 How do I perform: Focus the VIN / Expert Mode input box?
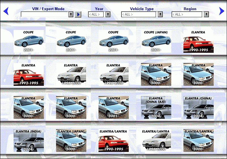tap(44, 14)
